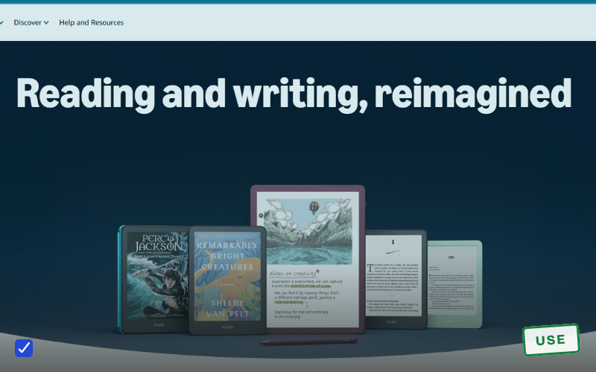Click the highlighted 'new perspective' note text
The image size is (596, 372).
point(289,302)
